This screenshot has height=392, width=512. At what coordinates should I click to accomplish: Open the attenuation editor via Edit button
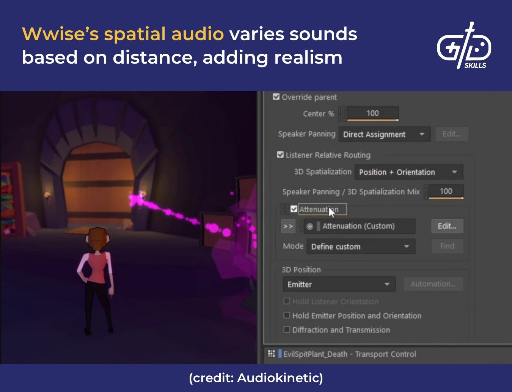(447, 226)
